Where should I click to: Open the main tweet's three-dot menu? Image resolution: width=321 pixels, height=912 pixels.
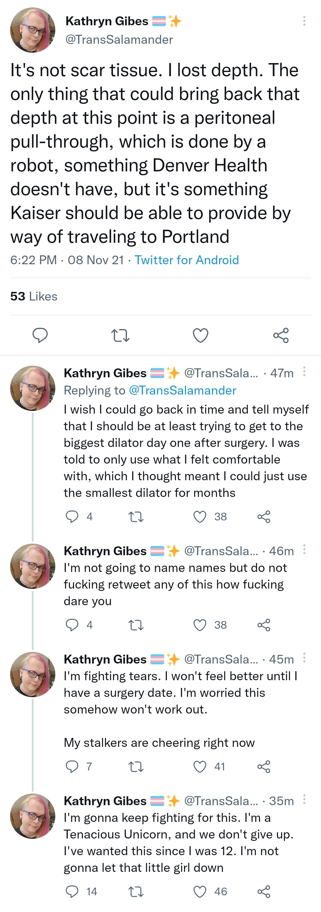coord(304,21)
